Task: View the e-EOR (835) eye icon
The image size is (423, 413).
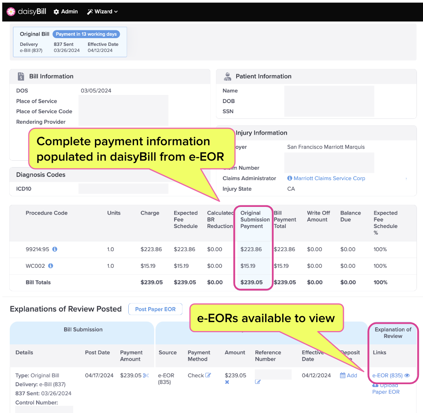Action: [407, 375]
